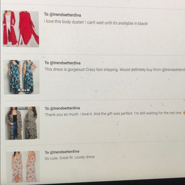185x185 pixels.
Task: Select the 'This dress is gorgeous' comment
Action: [115, 70]
